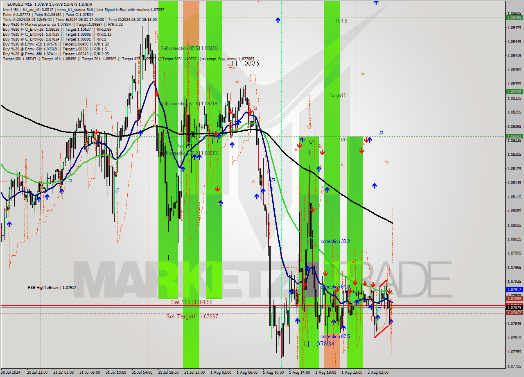Click the blue 'correction 87.5' label
Image resolution: width=524 pixels, height=377 pixels.
point(335,336)
